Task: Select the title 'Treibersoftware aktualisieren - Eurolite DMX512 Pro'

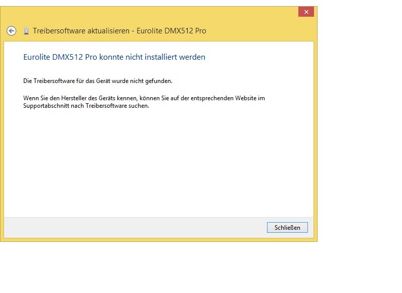Action: [119, 31]
